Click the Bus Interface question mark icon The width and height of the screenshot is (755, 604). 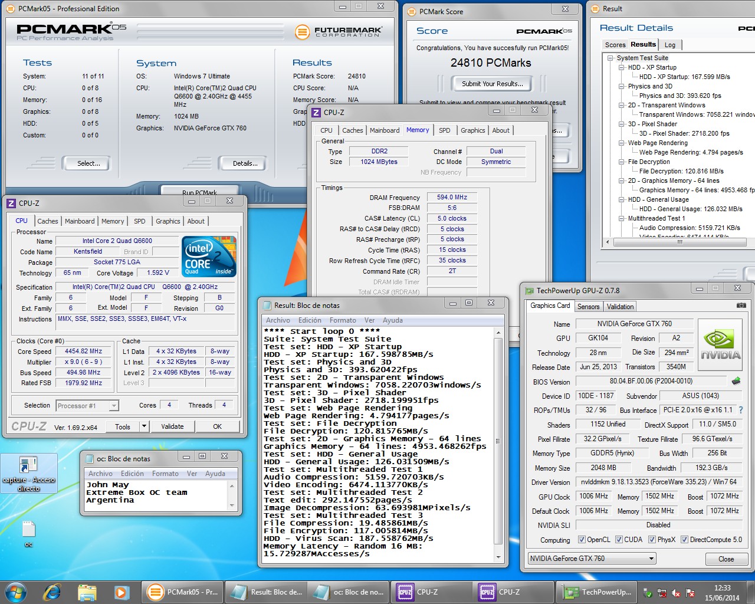click(741, 410)
